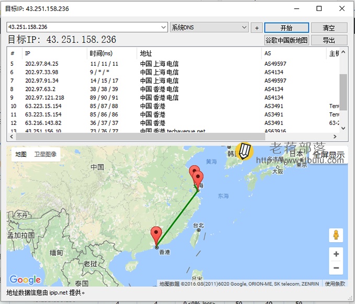Switch map to 卫星图像 view
The image size is (355, 304).
click(x=45, y=154)
